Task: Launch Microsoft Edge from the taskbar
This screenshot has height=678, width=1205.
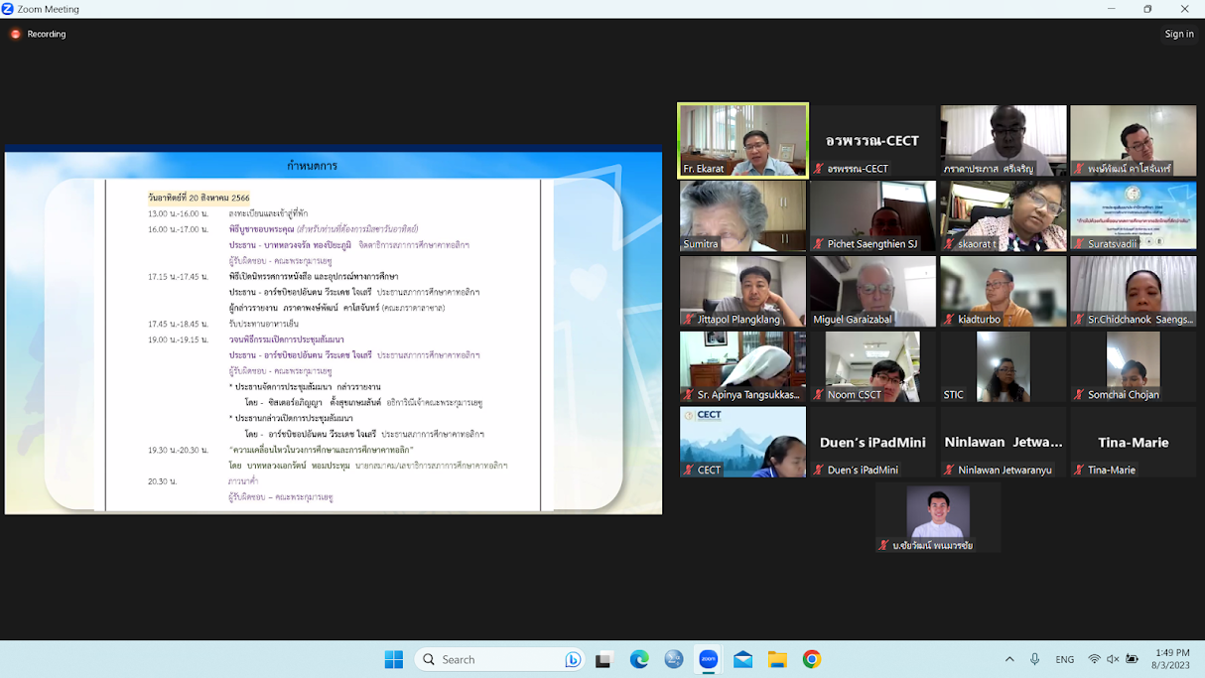Action: pyautogui.click(x=639, y=659)
